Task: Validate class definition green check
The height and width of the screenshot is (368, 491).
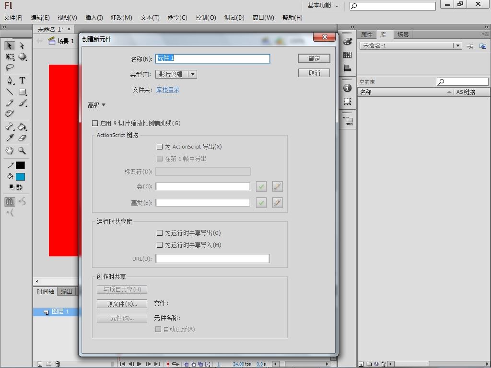Action: pos(261,186)
